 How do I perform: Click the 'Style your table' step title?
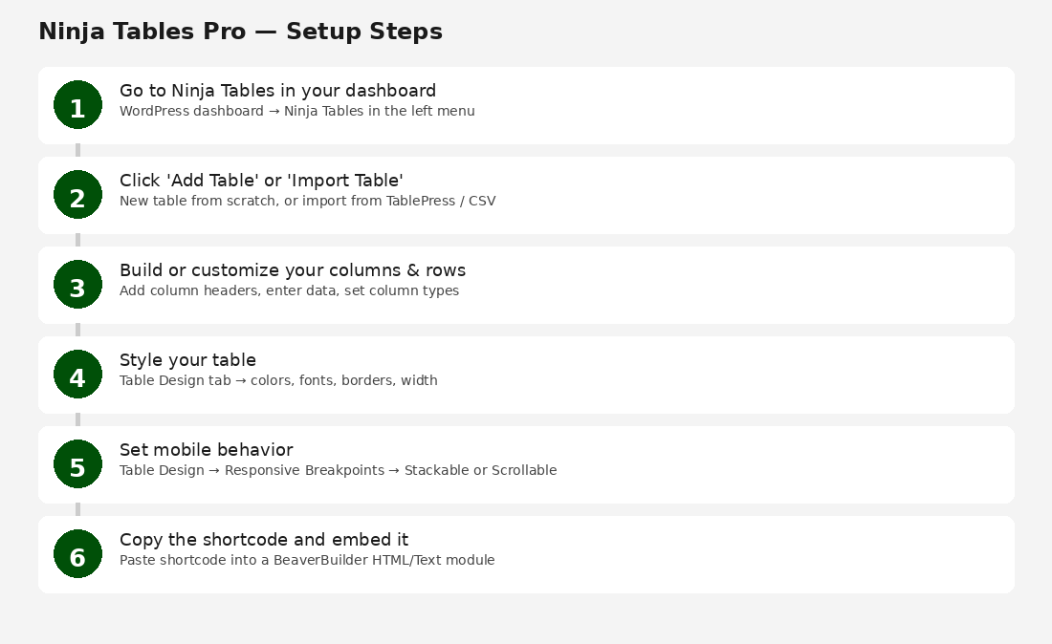click(x=187, y=360)
